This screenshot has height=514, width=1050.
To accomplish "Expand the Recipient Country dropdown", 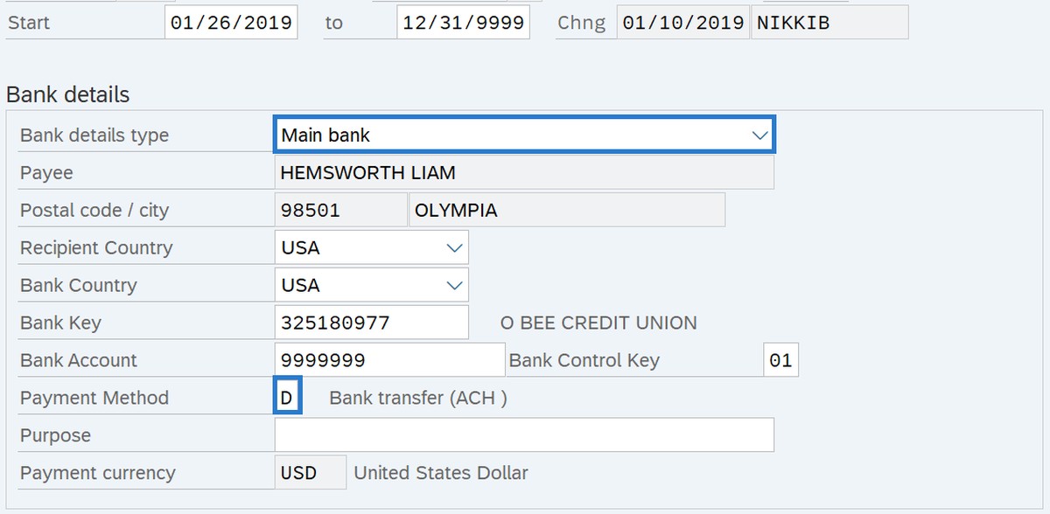I will (x=454, y=248).
